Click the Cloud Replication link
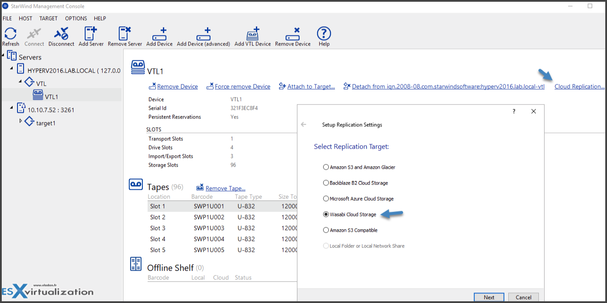Screen dimensions: 607x303 click(x=579, y=87)
